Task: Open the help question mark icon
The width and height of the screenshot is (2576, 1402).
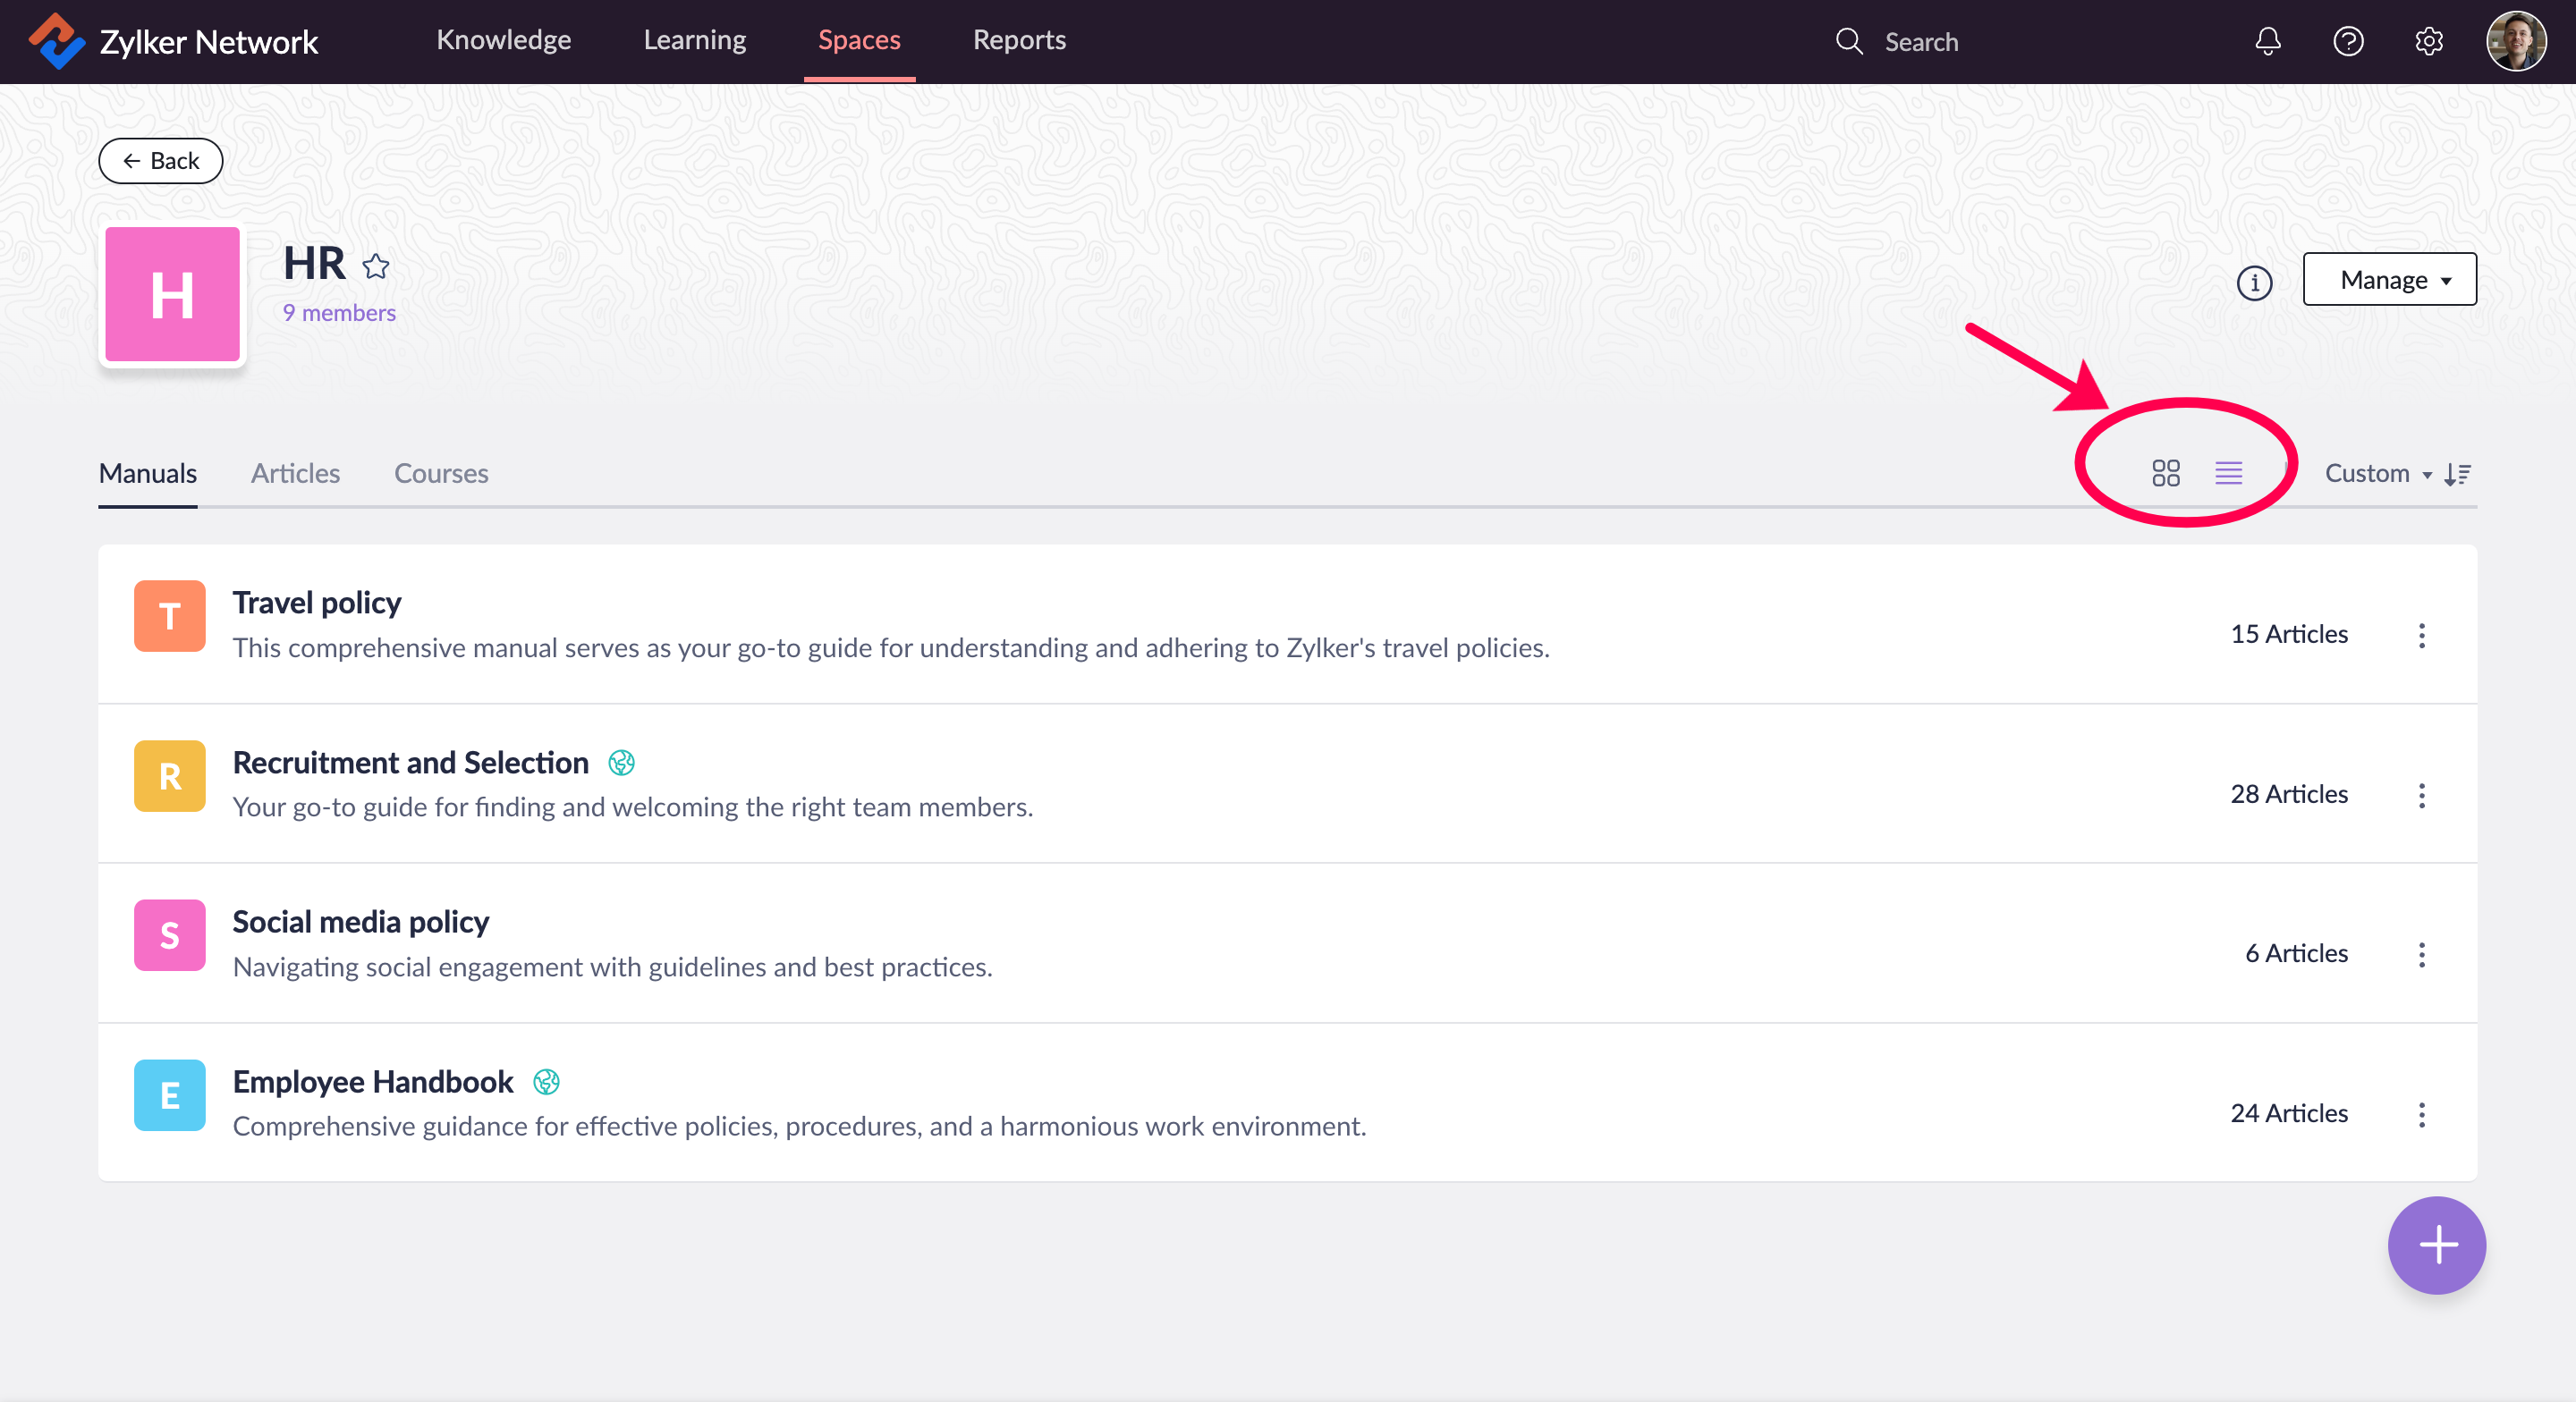Action: point(2347,41)
